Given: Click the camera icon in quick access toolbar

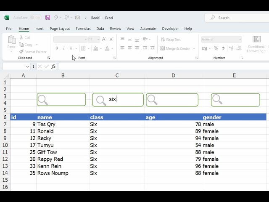Looking at the screenshot, I should (x=77, y=18).
